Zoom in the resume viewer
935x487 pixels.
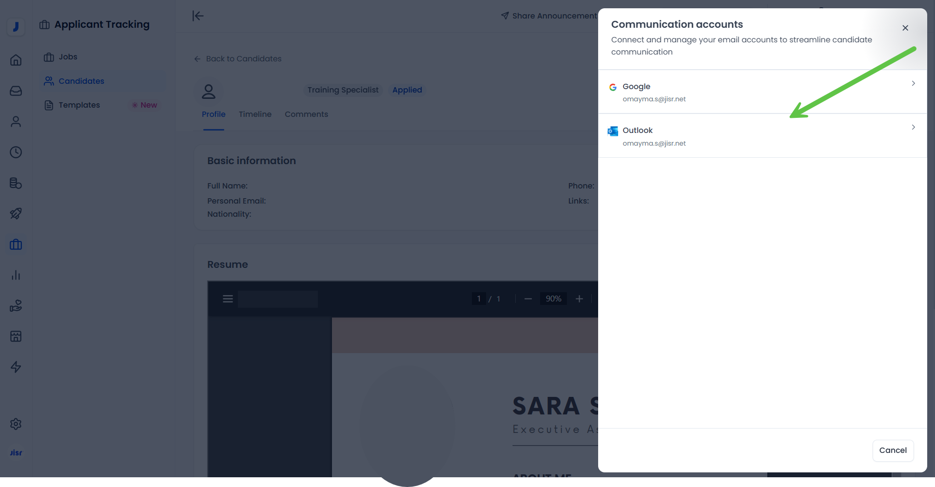pos(579,299)
